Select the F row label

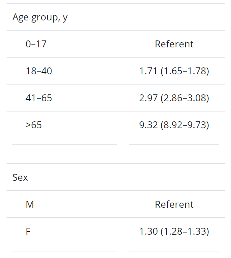pos(28,231)
